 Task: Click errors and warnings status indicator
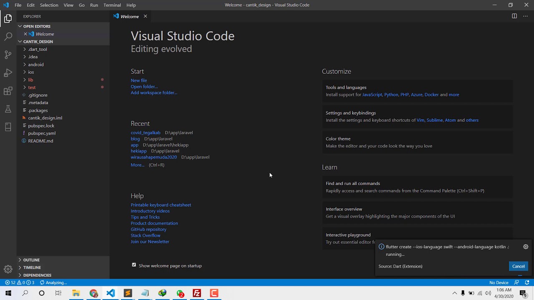(x=20, y=282)
